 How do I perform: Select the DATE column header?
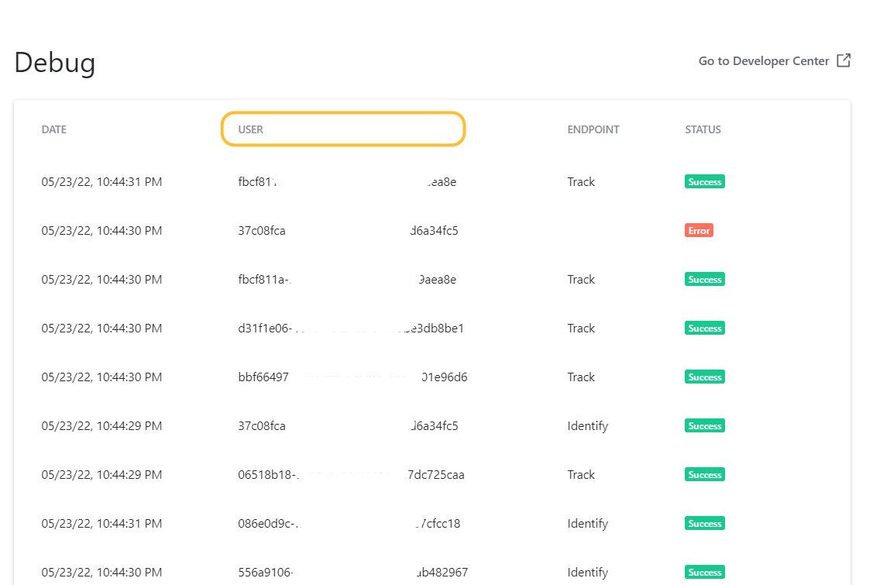click(54, 129)
